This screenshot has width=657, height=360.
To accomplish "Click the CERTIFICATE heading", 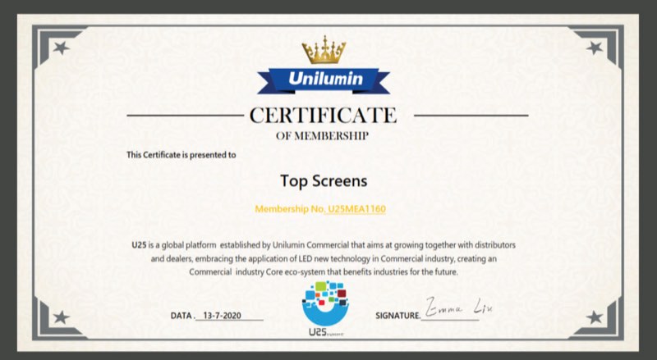I will (323, 115).
